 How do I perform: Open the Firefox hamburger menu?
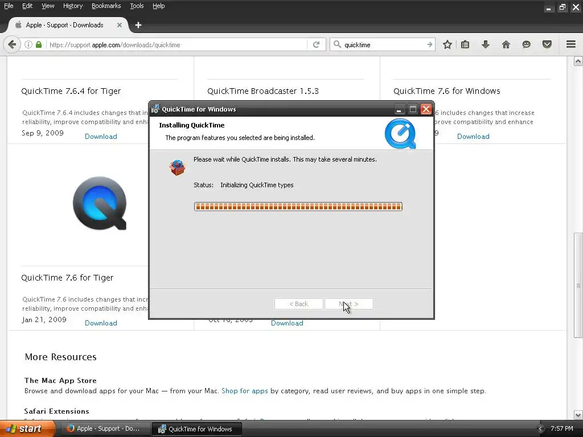click(x=571, y=44)
